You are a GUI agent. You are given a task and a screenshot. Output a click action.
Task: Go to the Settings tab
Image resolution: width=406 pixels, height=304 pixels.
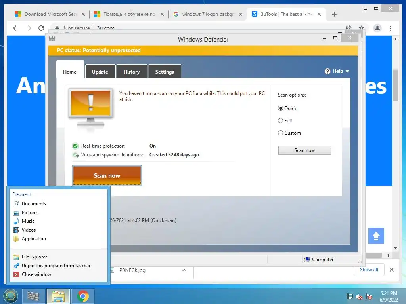click(x=165, y=72)
